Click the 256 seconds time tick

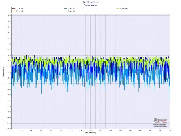coord(90,130)
